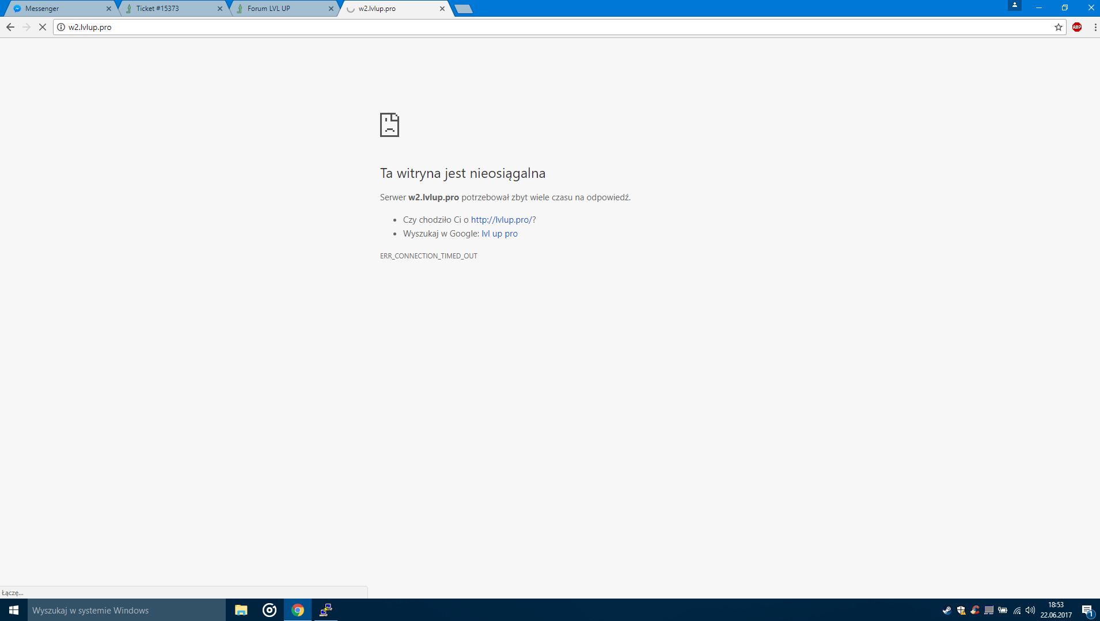Viewport: 1100px width, 621px height.
Task: View site information icon in address bar
Action: [x=61, y=27]
